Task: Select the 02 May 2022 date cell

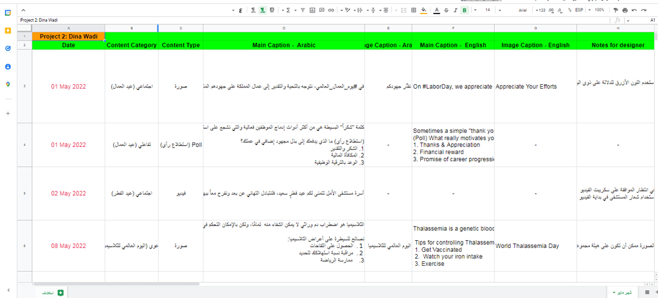Action: coord(68,193)
